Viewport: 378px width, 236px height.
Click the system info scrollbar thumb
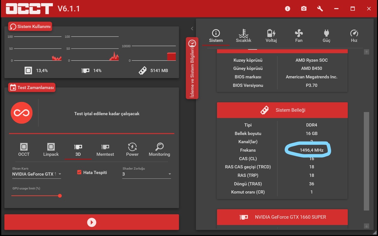(x=366, y=161)
